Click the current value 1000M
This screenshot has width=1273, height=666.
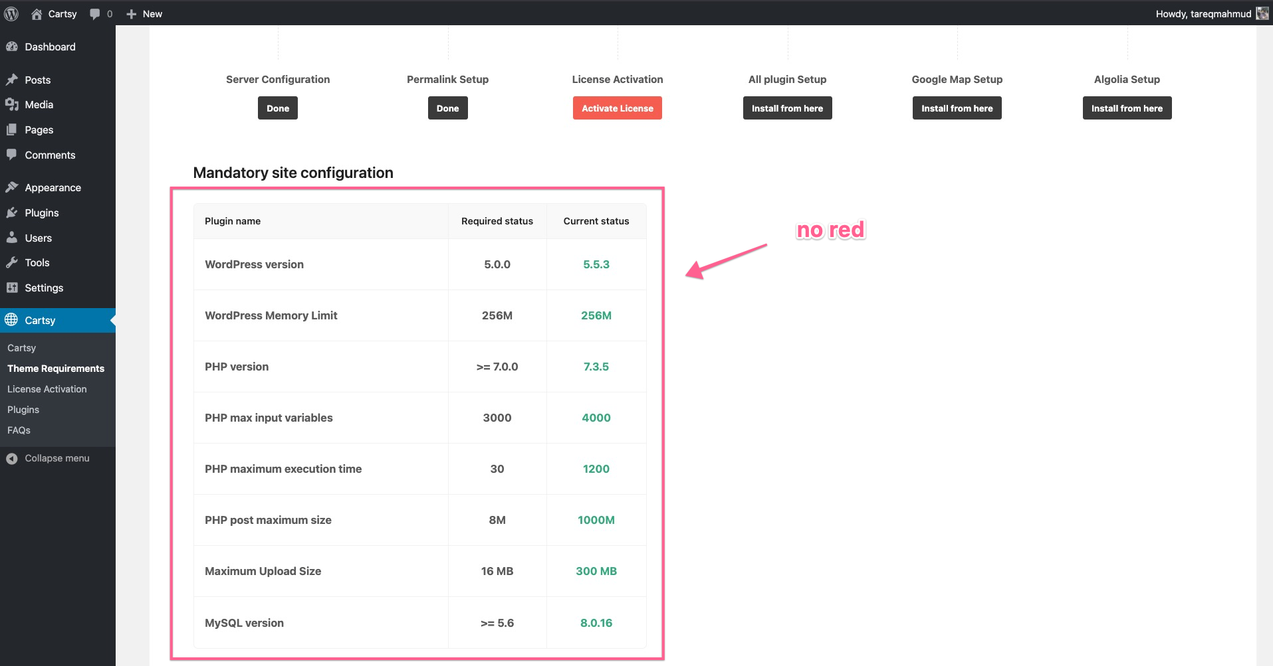596,520
